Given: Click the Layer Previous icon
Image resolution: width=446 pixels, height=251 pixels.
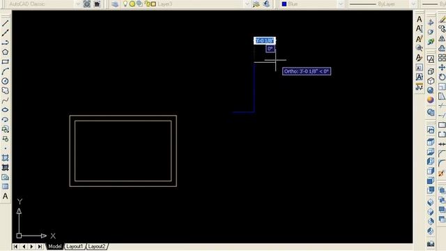Looking at the screenshot, I should tap(266, 4).
